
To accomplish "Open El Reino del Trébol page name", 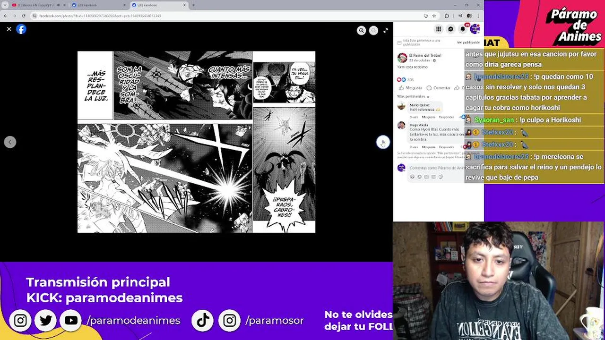I will (x=425, y=55).
